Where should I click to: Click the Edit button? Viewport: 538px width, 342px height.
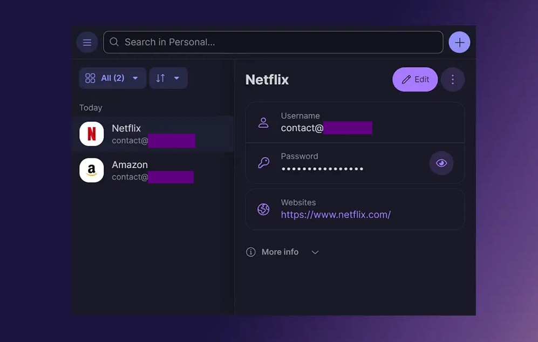[415, 80]
